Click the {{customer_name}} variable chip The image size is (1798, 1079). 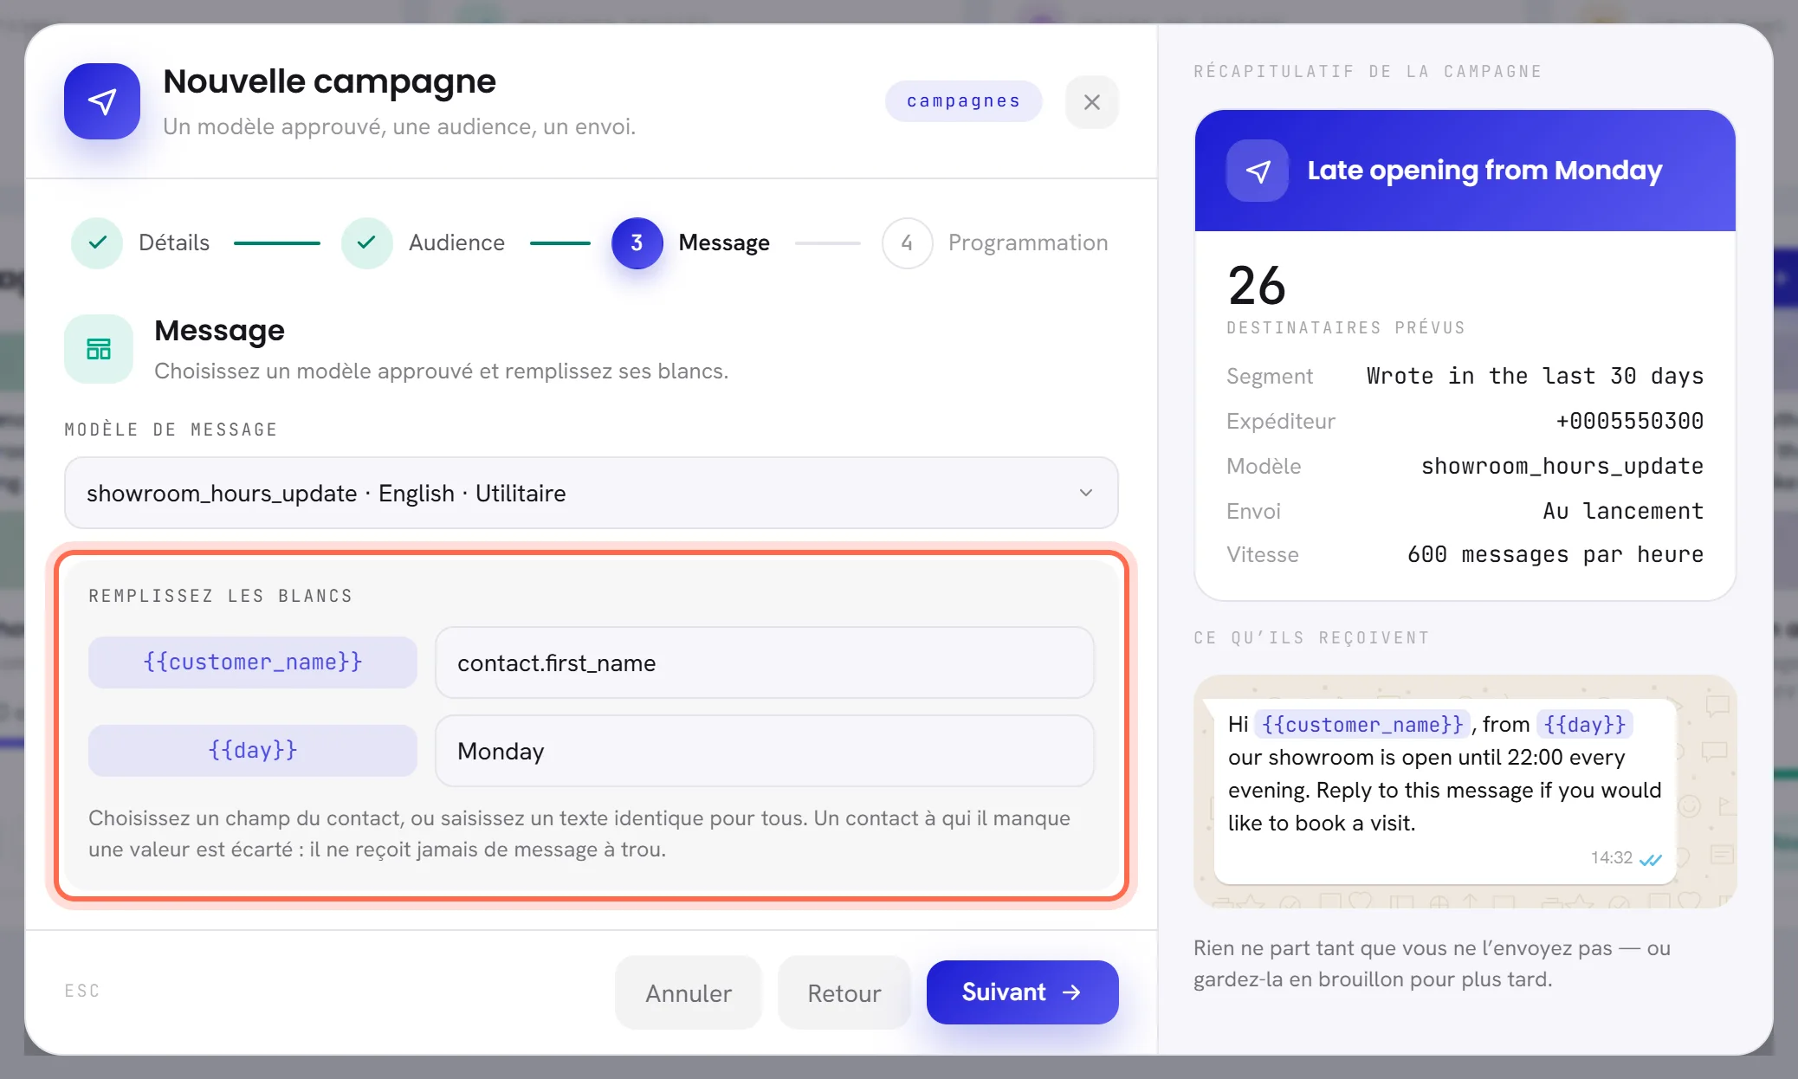[253, 662]
